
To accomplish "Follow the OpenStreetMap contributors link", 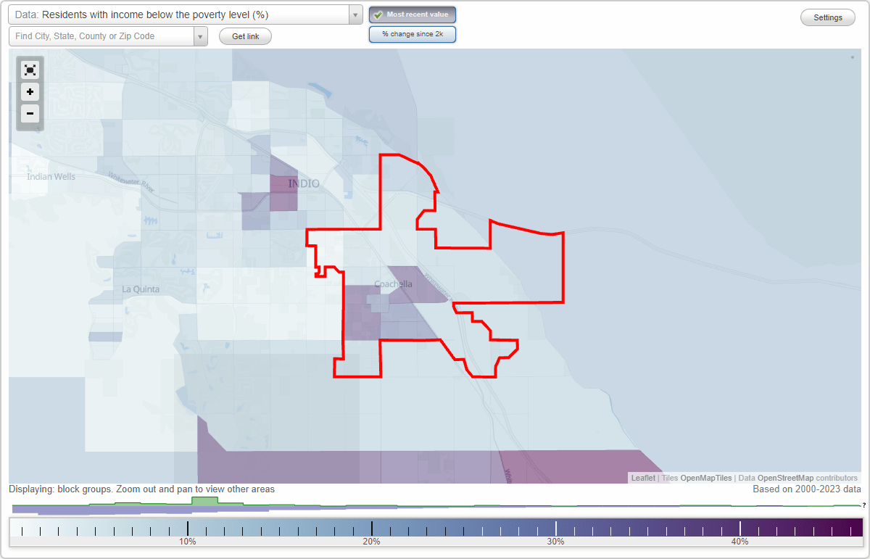I will coord(786,478).
